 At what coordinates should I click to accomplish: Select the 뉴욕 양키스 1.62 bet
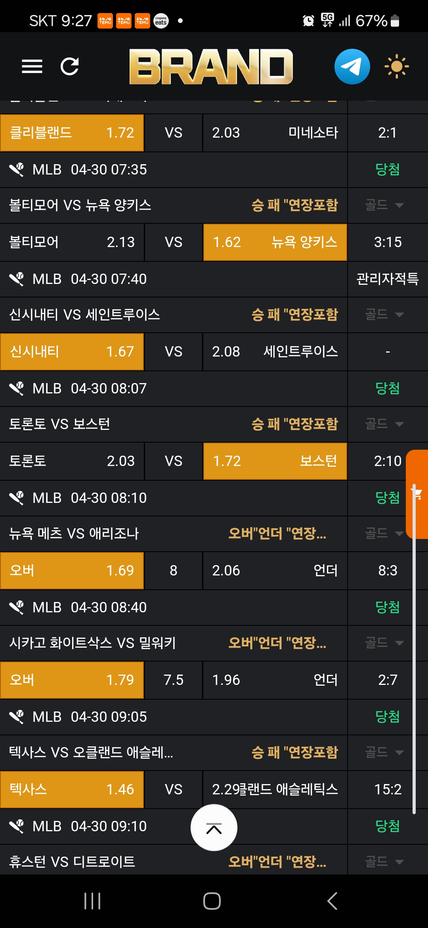pyautogui.click(x=275, y=242)
